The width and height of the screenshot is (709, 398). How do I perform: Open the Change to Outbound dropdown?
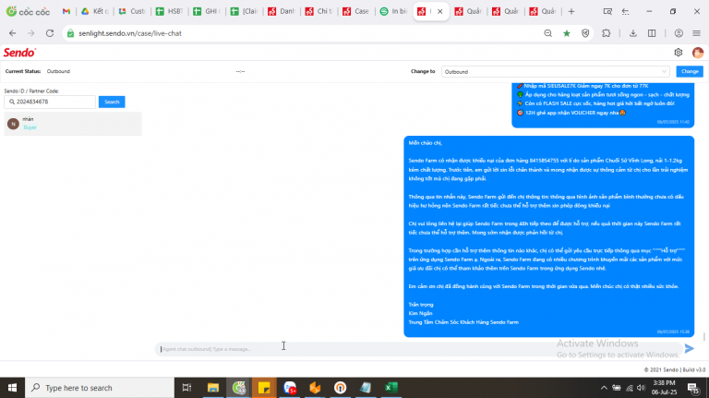[555, 71]
